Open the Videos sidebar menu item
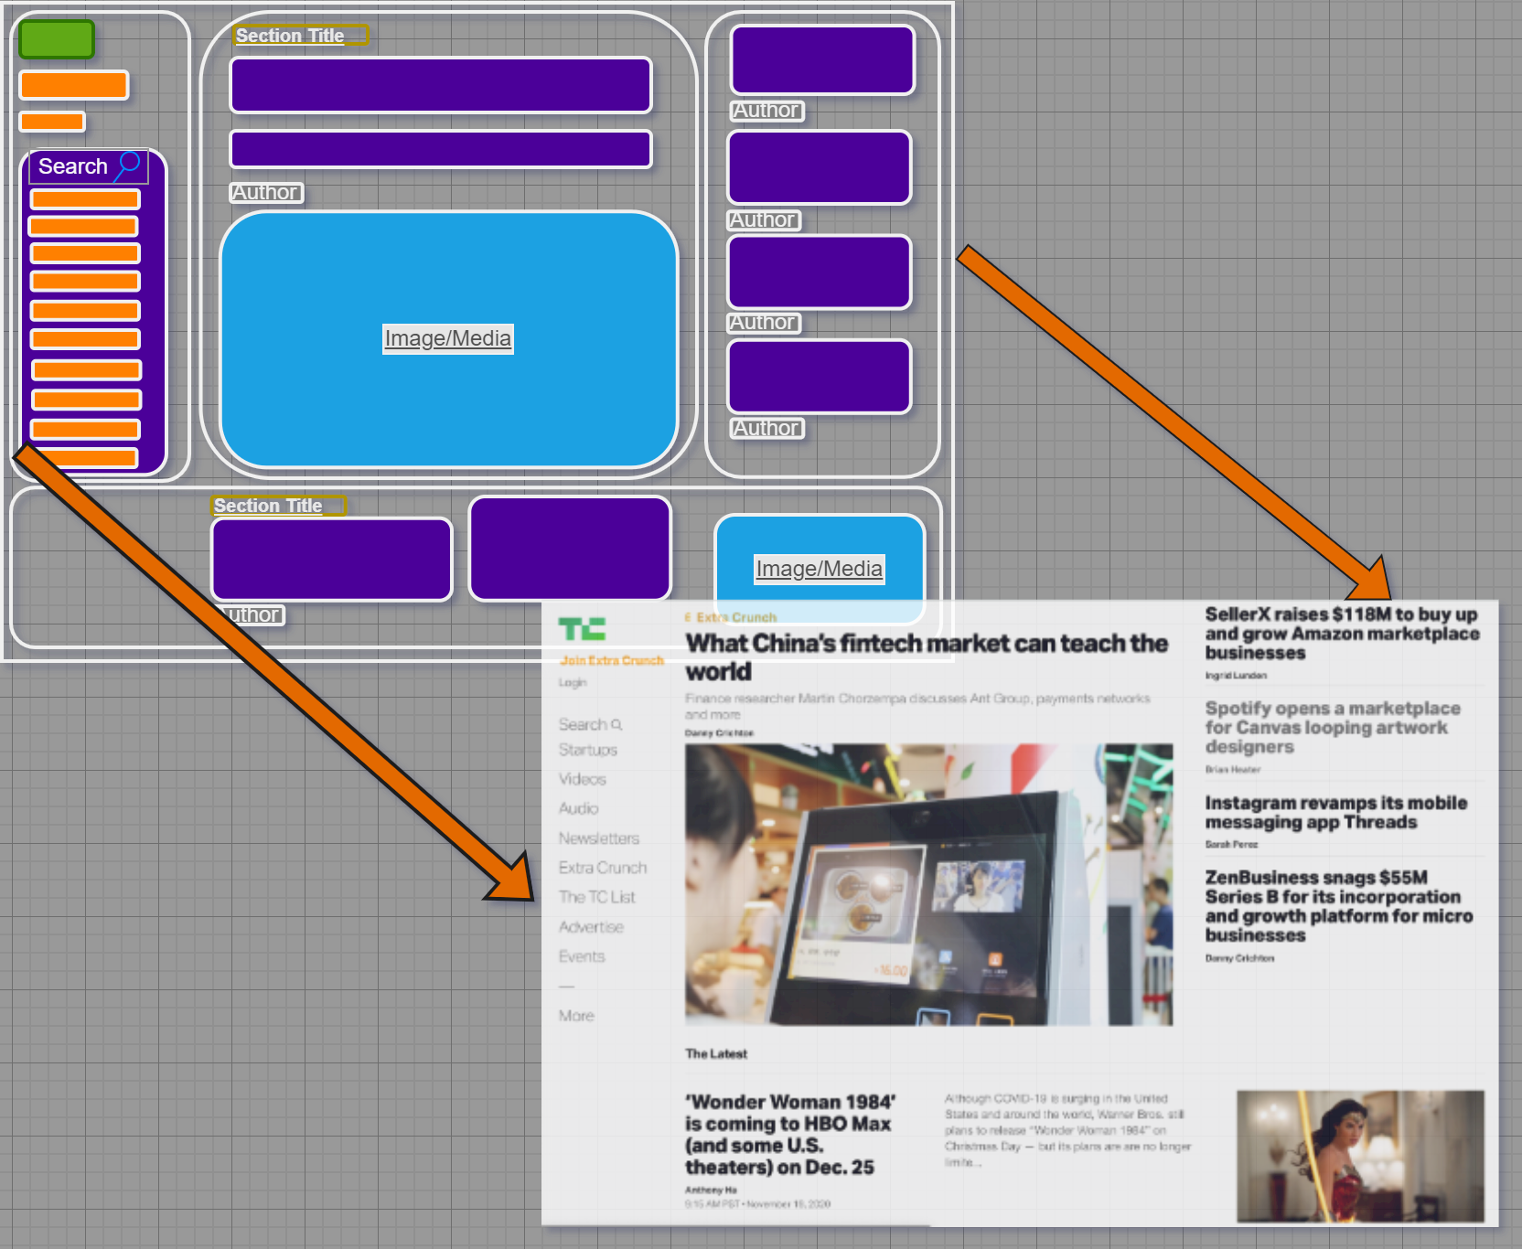Image resolution: width=1522 pixels, height=1249 pixels. 583,779
